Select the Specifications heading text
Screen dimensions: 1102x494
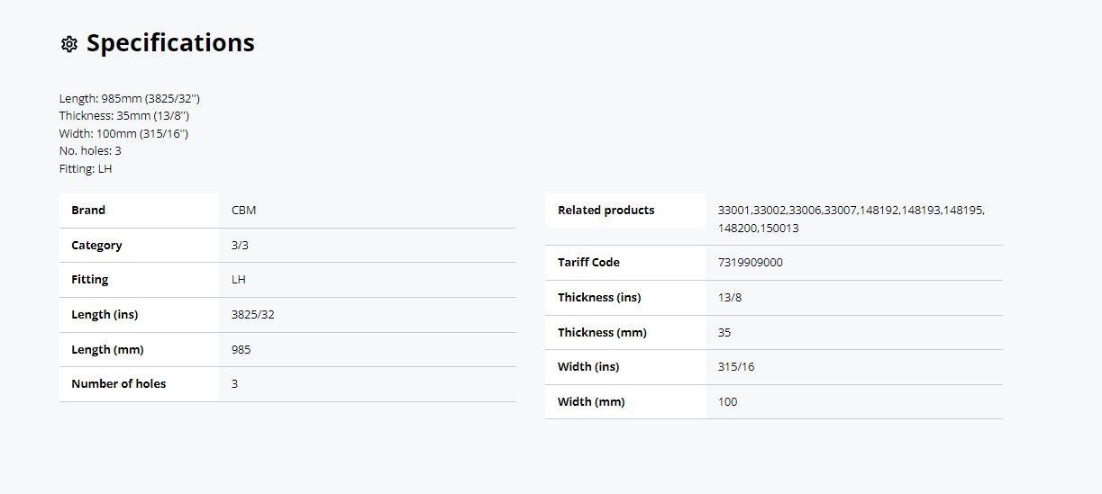pyautogui.click(x=170, y=43)
